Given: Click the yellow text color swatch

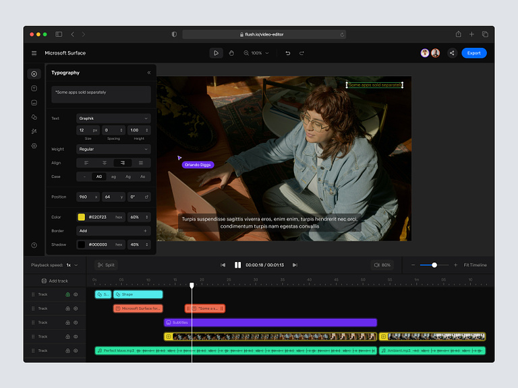Looking at the screenshot, I should click(x=81, y=217).
